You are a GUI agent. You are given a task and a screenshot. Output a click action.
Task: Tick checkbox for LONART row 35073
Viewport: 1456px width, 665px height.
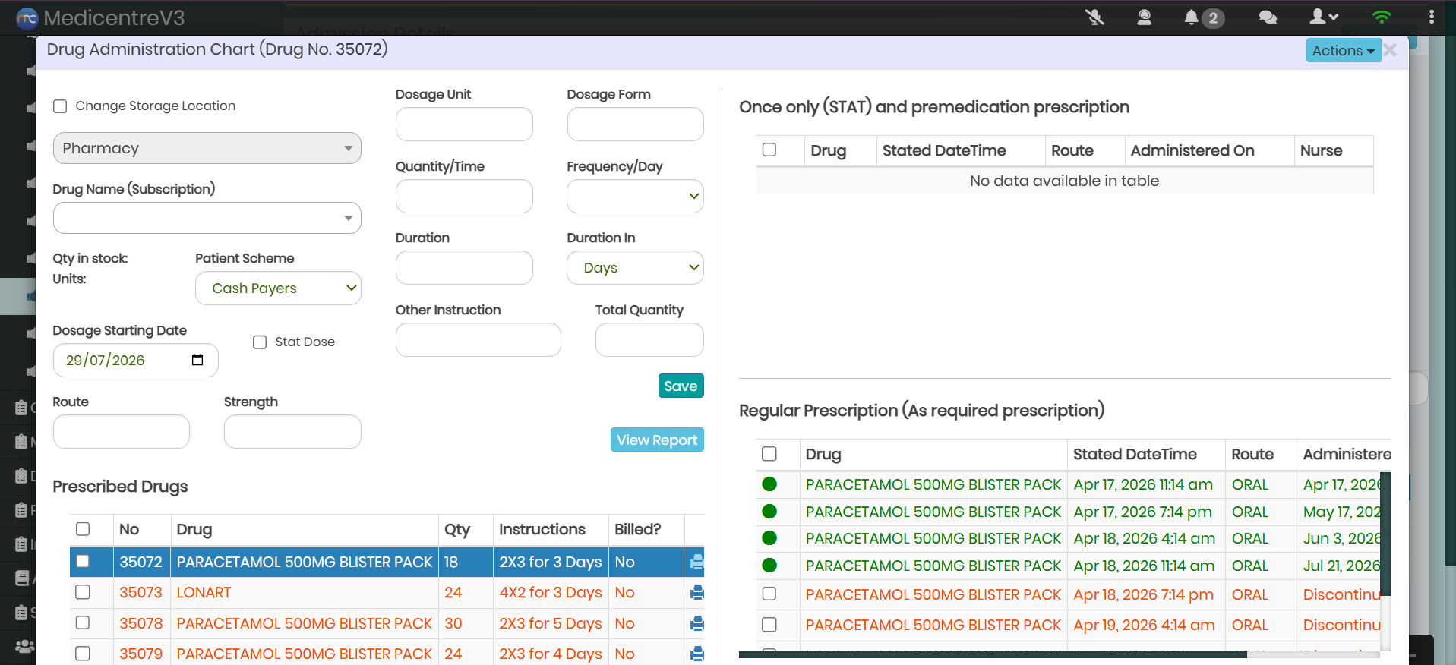coord(83,592)
